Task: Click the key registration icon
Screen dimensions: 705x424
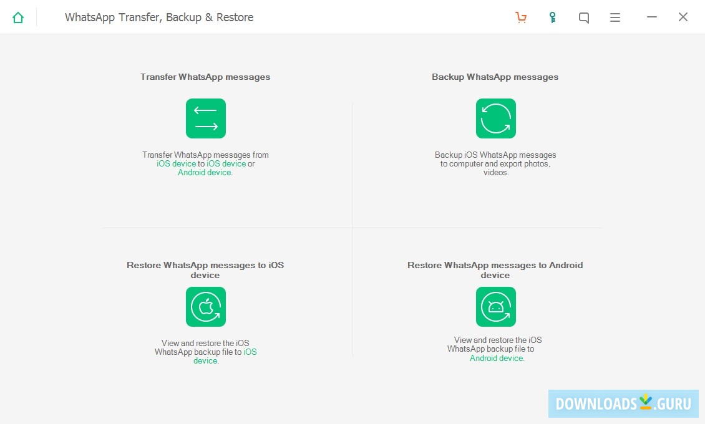Action: click(x=552, y=17)
